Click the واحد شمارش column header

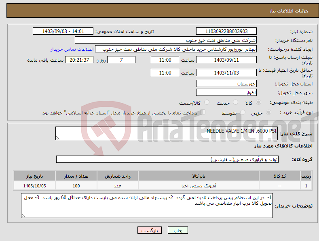118,176
